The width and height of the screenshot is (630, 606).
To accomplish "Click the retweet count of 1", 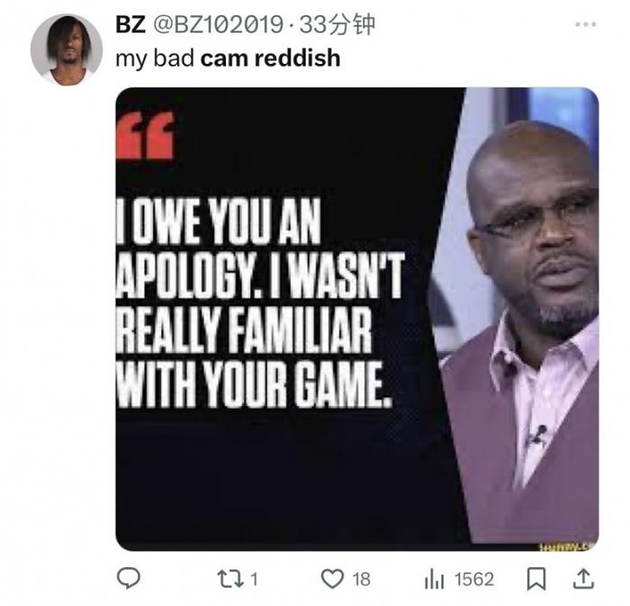I will 254,579.
